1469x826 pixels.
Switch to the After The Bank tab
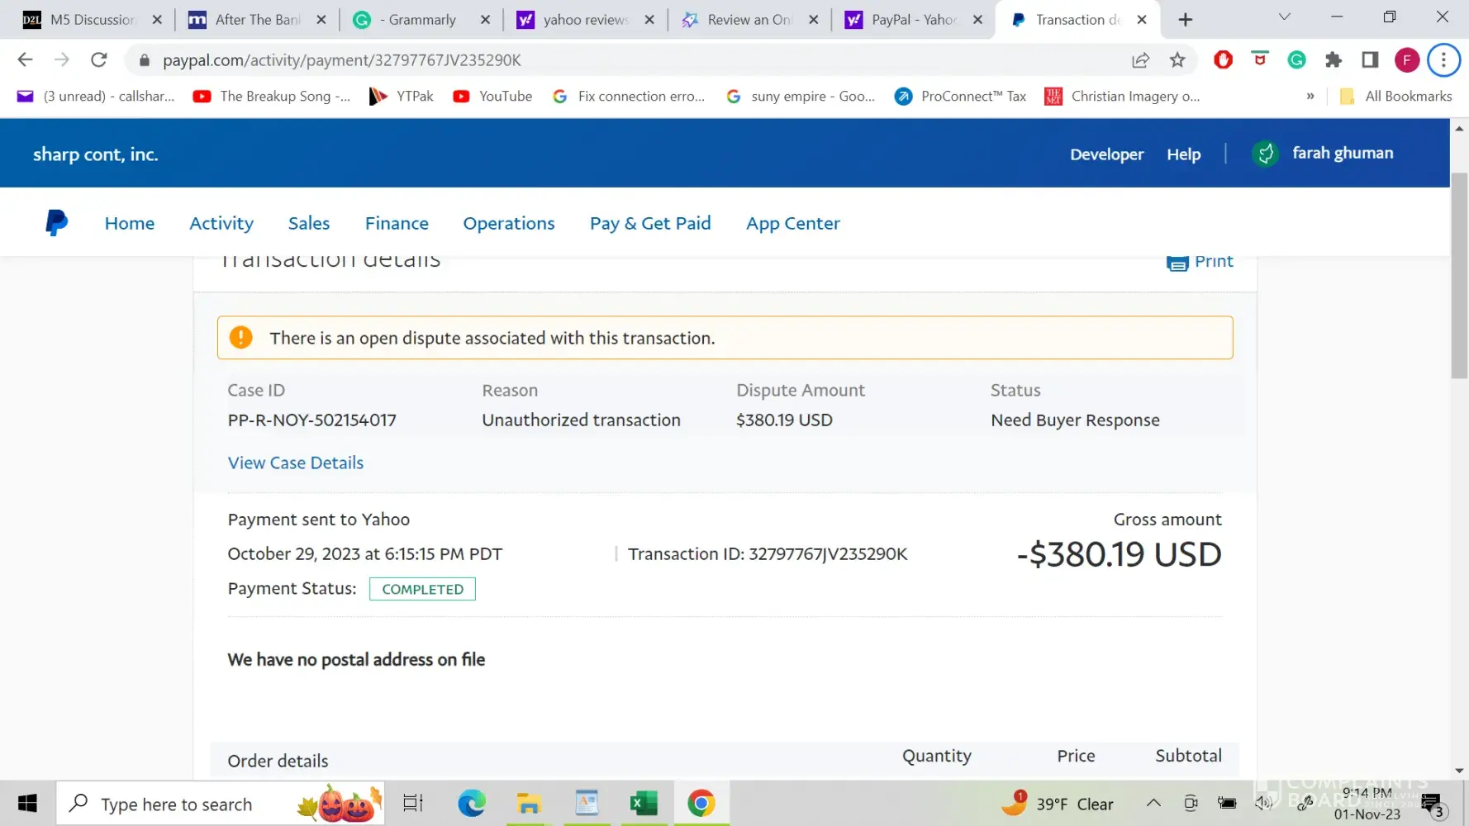click(x=258, y=20)
